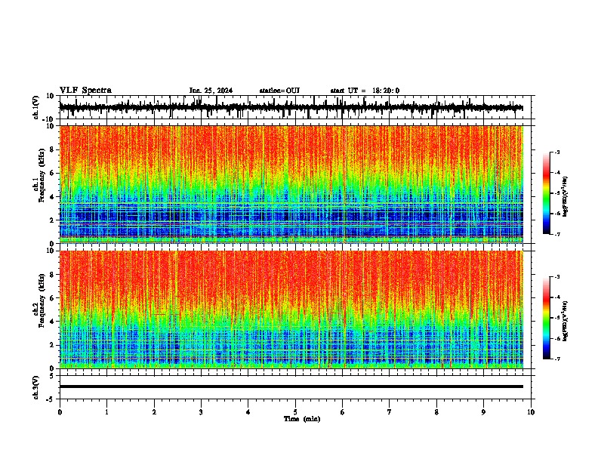Click the ch.1 spectrogram color scale bar
The image size is (598, 462).
coord(547,193)
